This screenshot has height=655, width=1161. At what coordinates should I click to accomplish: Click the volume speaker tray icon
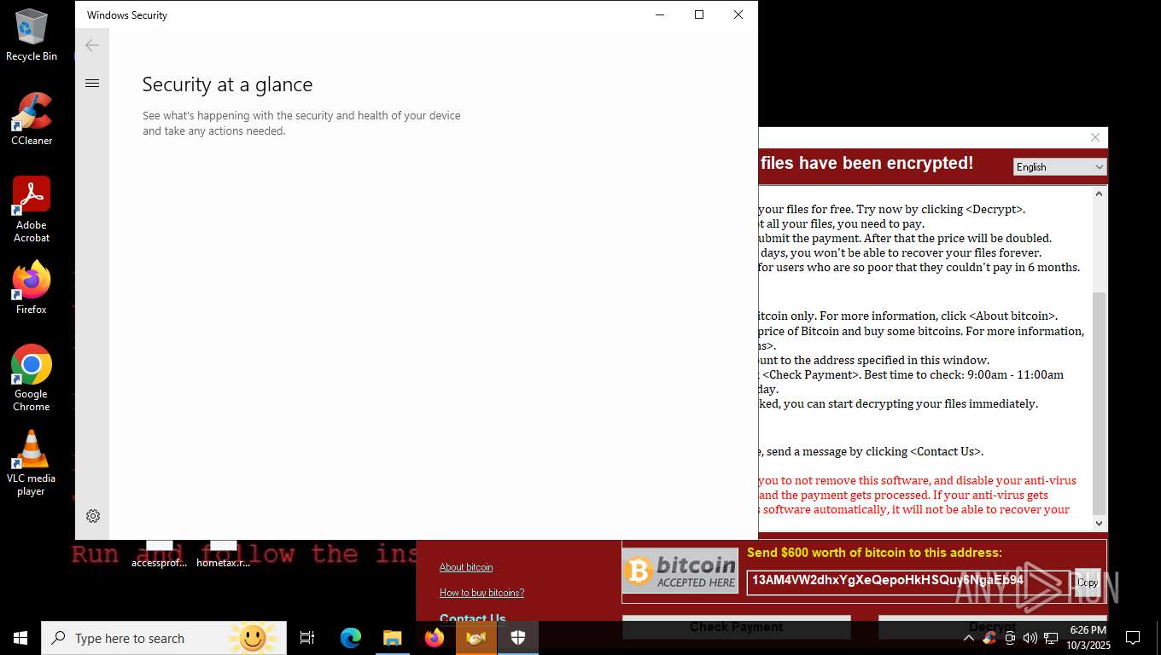coord(1030,638)
